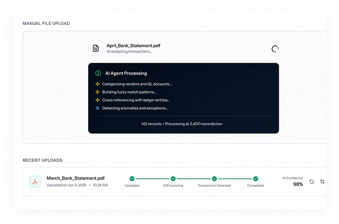Click the green check above Transactions Detected
The height and width of the screenshot is (224, 339).
(214, 178)
